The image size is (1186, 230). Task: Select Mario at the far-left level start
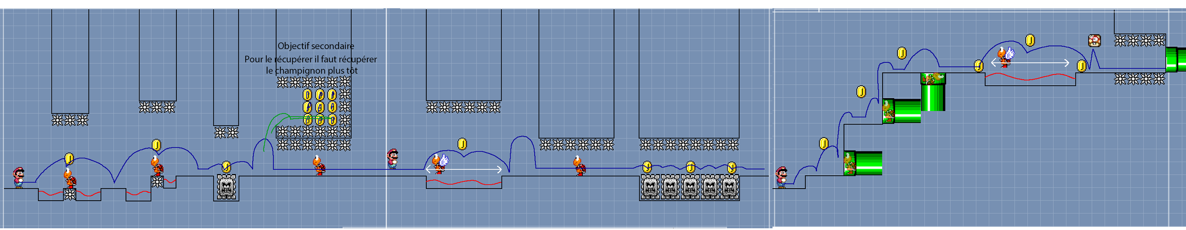coord(19,178)
